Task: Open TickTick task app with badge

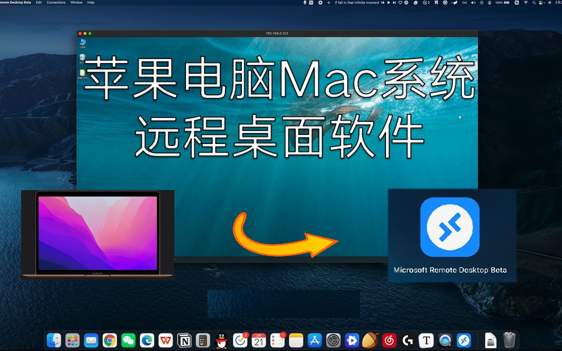Action: 240,340
